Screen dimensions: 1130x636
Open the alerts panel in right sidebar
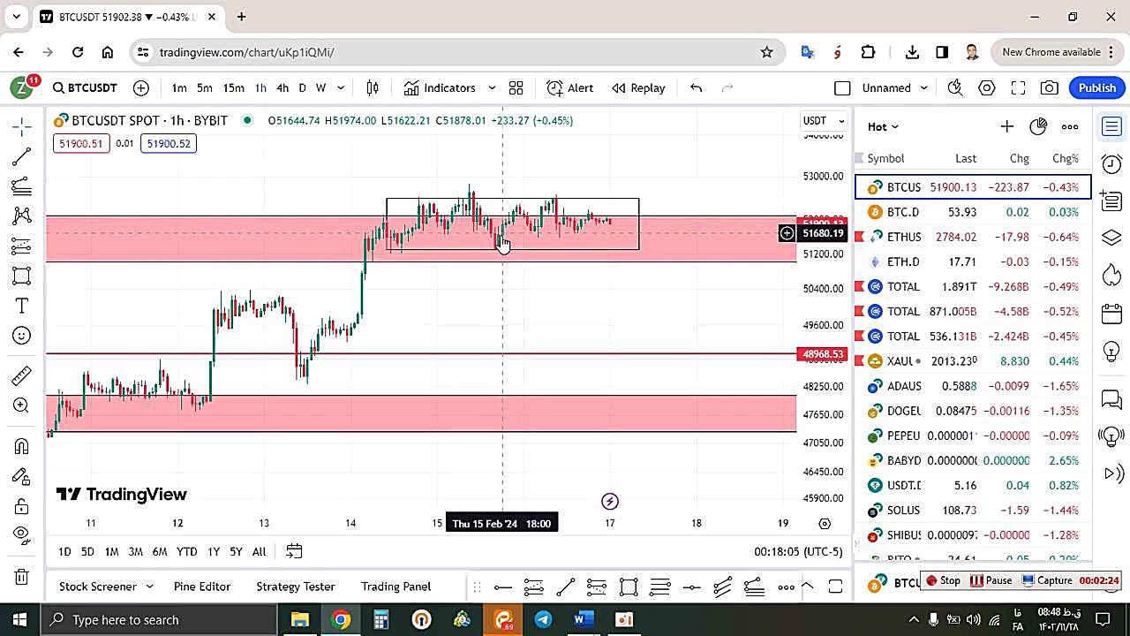1111,163
